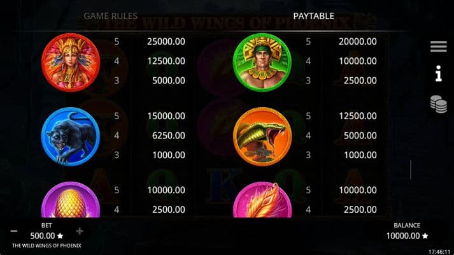
Task: Switch to the Paytable tab
Action: (313, 16)
